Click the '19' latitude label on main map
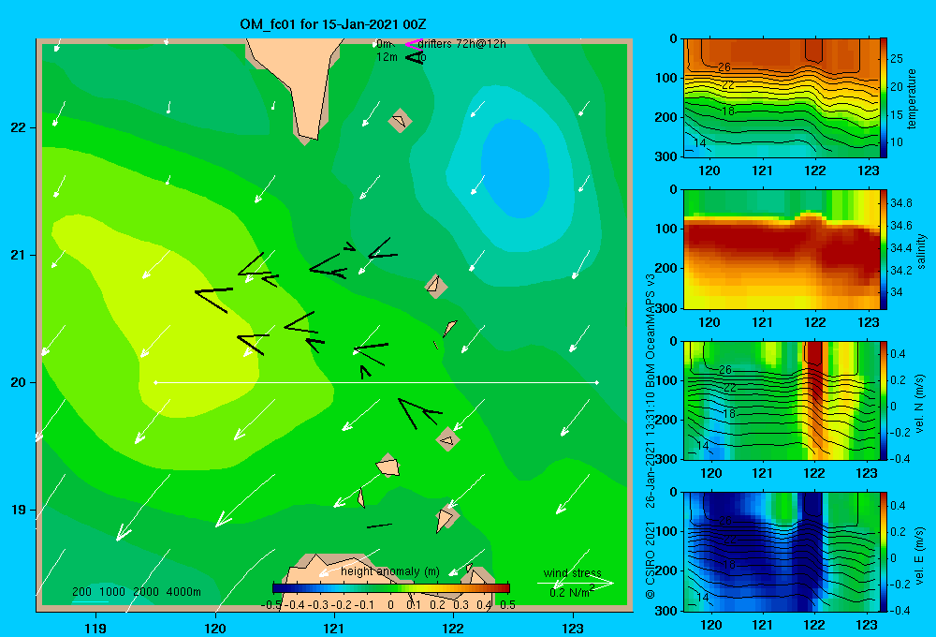Viewport: 936px width, 637px height. coord(19,510)
